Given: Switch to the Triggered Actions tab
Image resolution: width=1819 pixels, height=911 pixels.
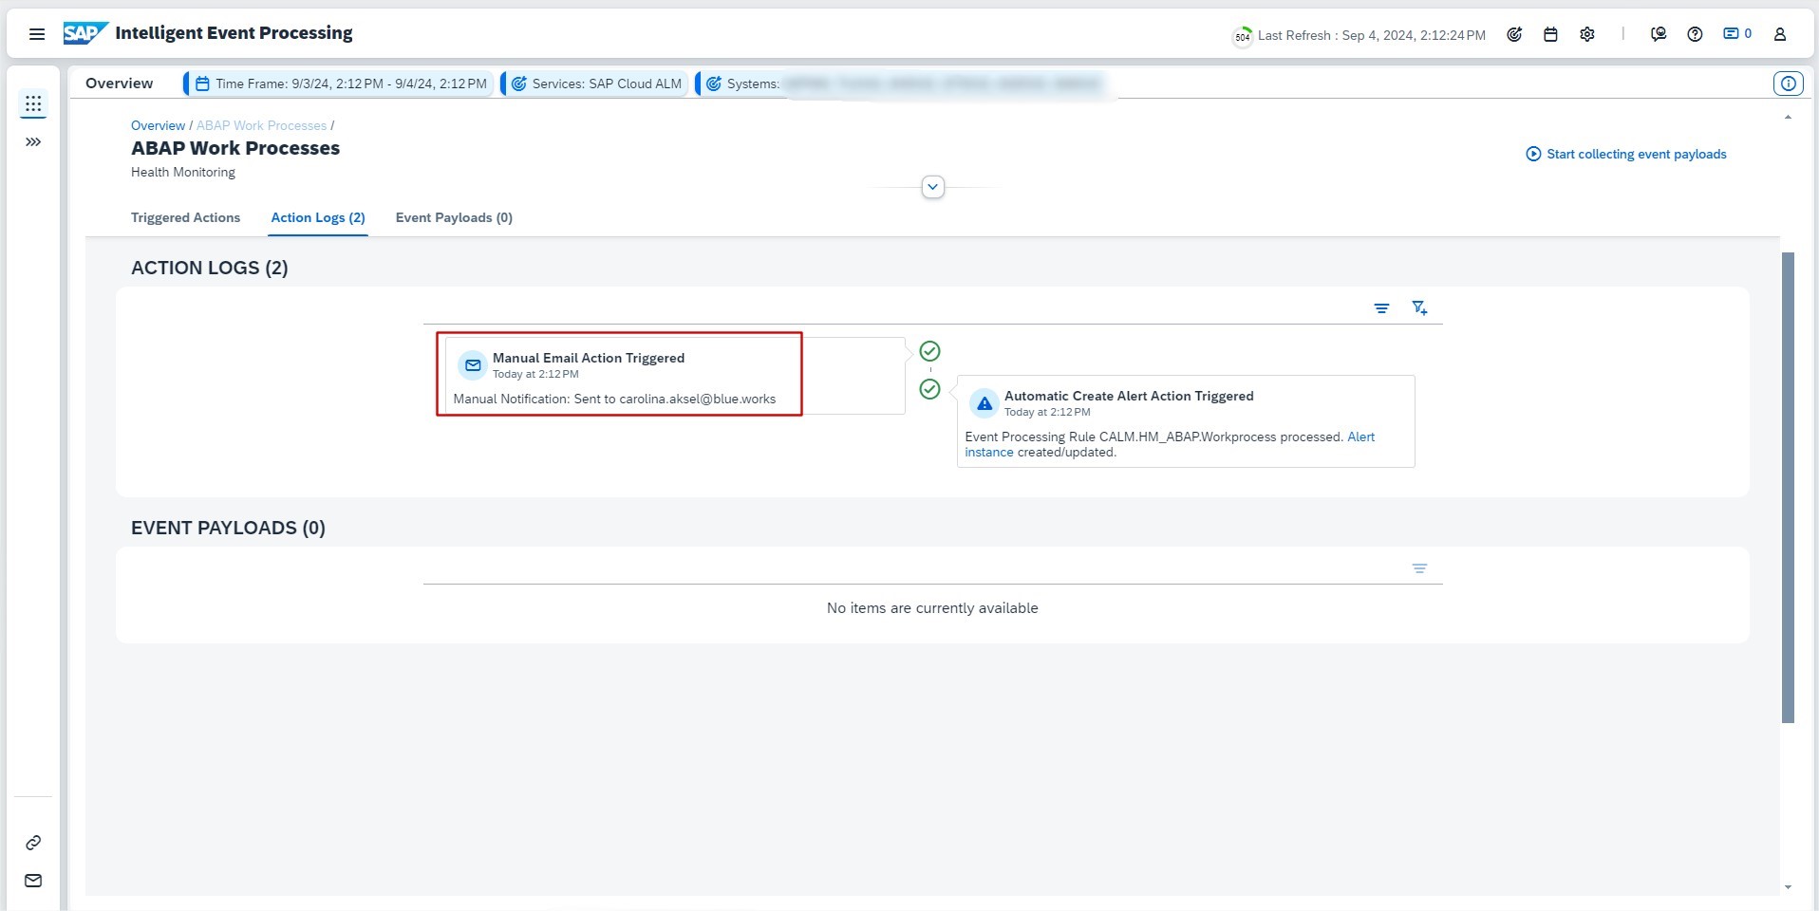Looking at the screenshot, I should point(185,217).
